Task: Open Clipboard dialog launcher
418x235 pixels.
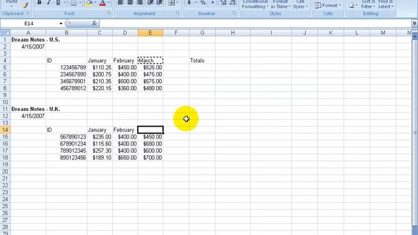Action: click(28, 13)
